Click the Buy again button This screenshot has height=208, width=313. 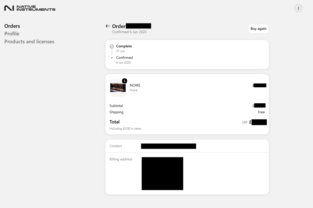pos(258,29)
